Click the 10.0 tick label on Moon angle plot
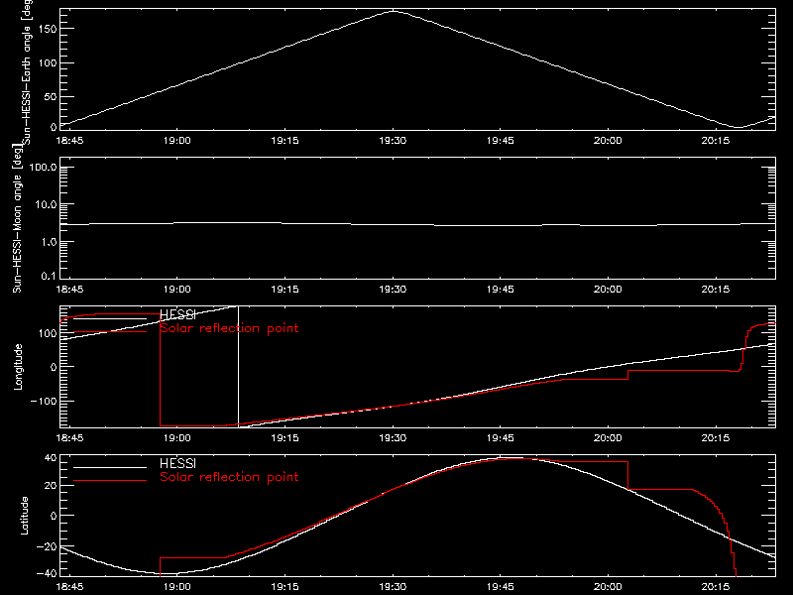 [46, 205]
